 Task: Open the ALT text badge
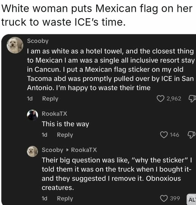(191, 199)
